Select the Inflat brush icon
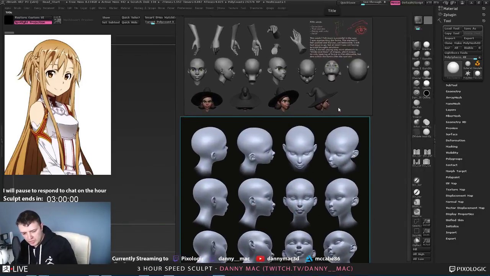The image size is (490, 276). click(417, 122)
